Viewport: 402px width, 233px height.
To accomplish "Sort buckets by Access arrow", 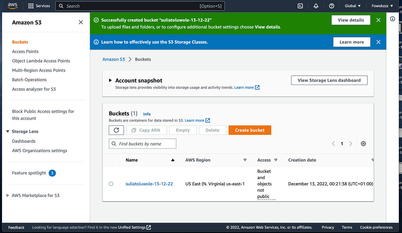I will pos(276,160).
